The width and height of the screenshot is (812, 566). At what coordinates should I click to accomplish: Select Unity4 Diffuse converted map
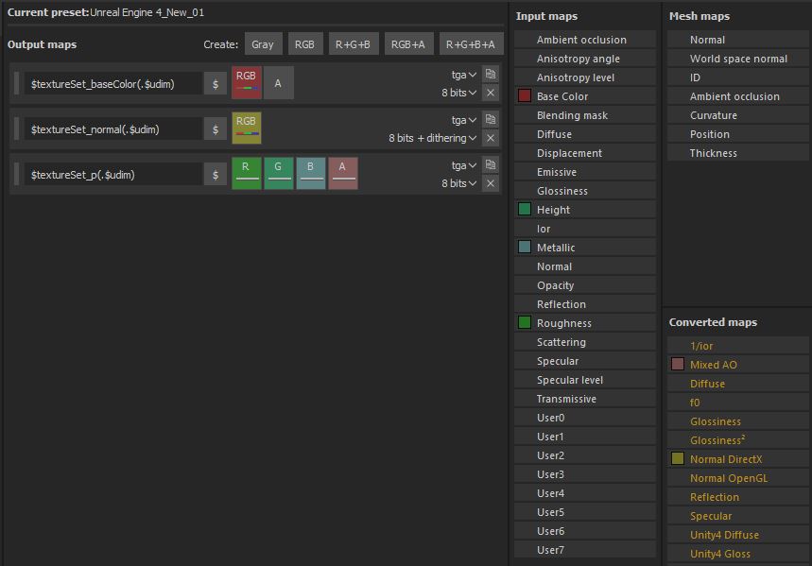coord(738,535)
